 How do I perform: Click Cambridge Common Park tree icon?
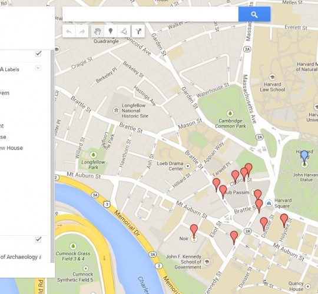230,113
